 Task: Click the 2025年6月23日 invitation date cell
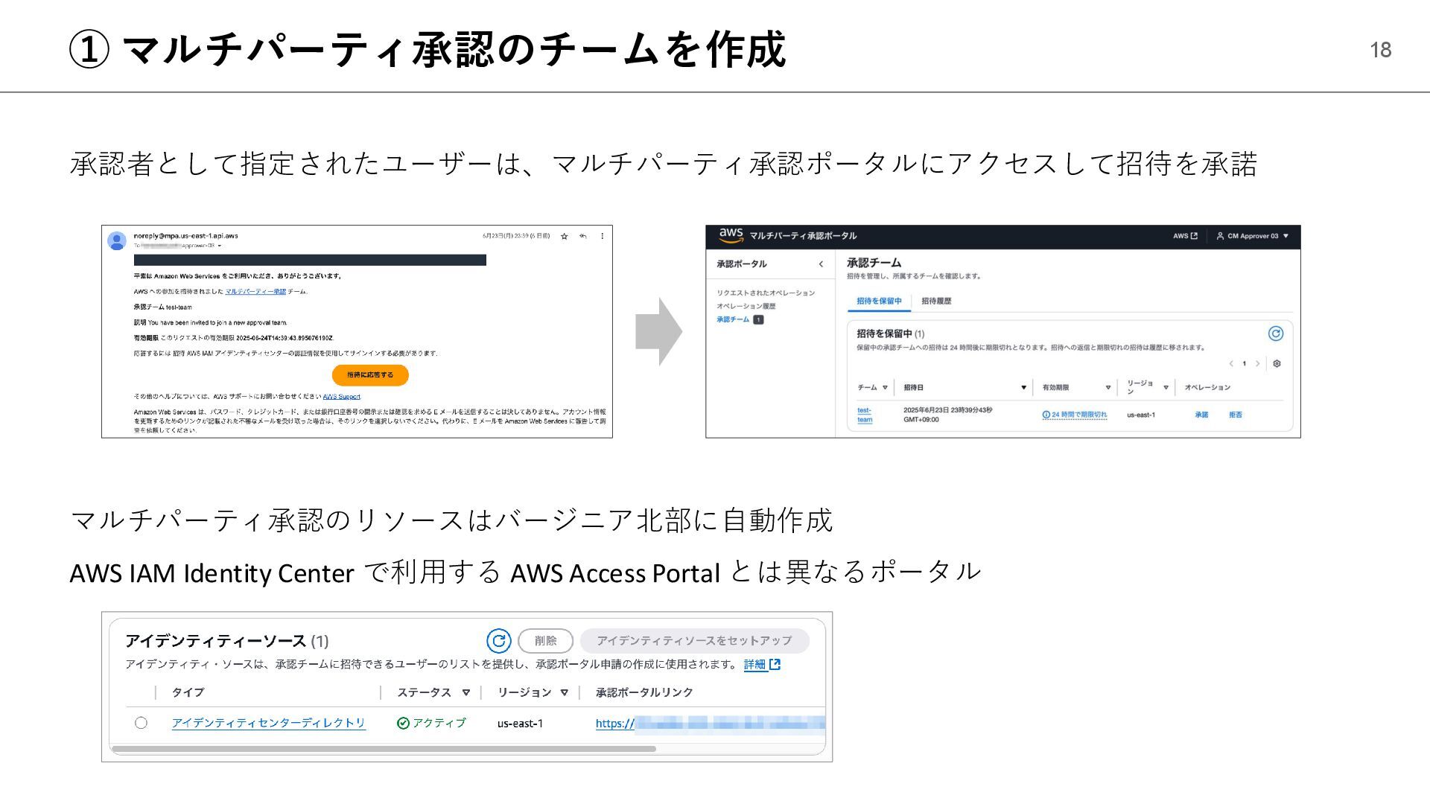click(x=947, y=415)
